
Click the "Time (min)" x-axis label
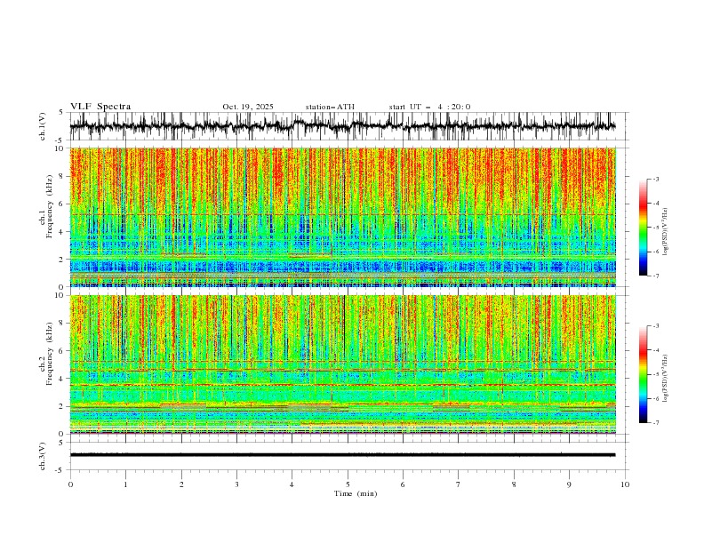point(356,493)
